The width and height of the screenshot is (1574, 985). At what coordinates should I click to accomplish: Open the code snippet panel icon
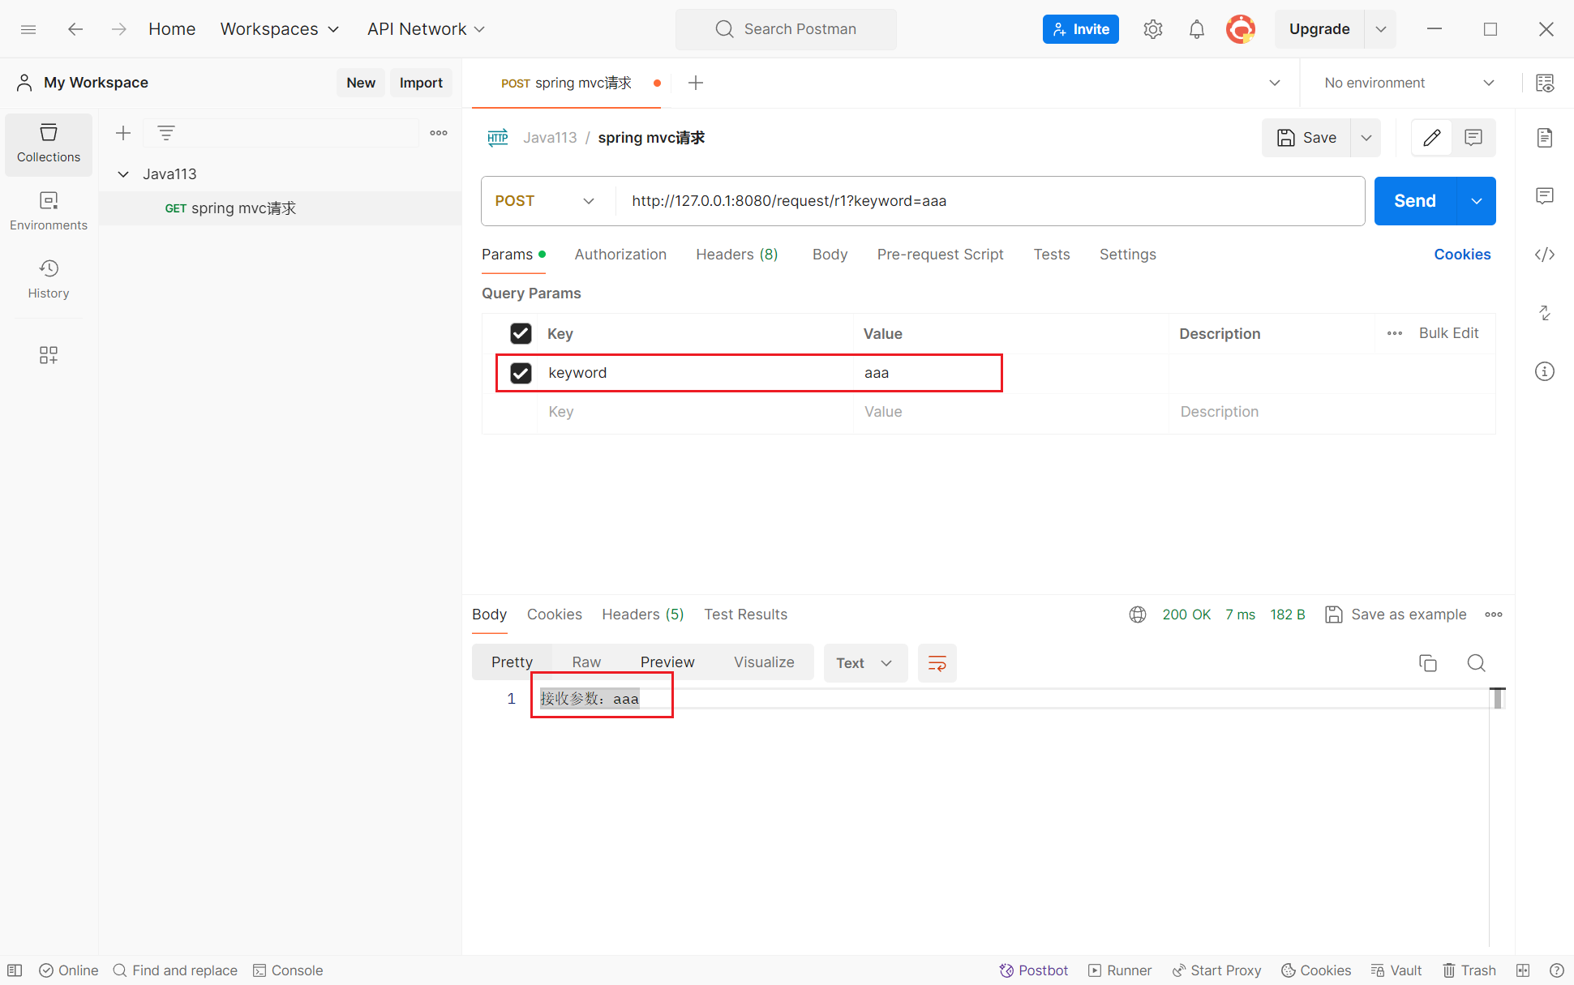pyautogui.click(x=1544, y=255)
